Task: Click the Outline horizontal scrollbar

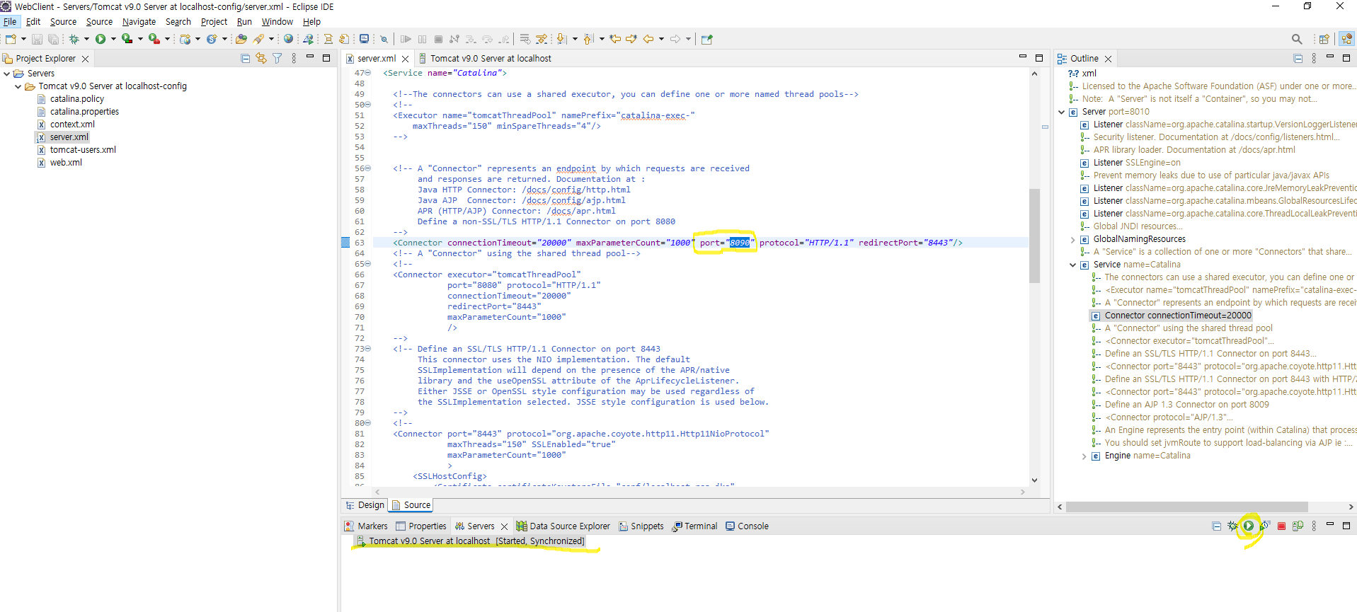Action: 1186,507
